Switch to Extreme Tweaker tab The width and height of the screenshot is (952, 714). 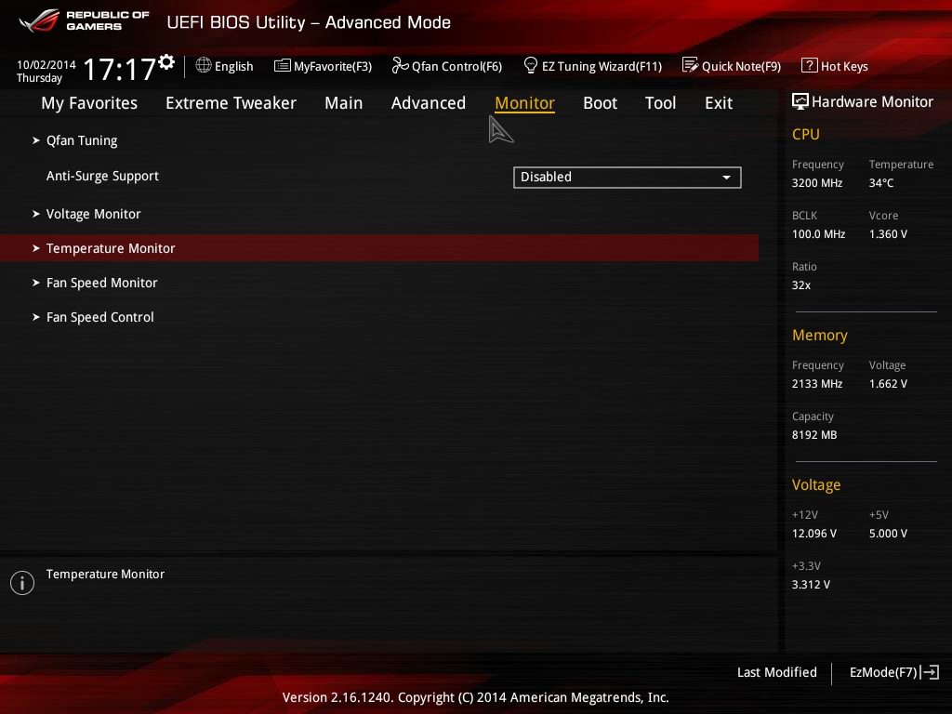click(231, 103)
